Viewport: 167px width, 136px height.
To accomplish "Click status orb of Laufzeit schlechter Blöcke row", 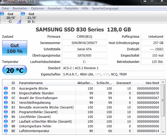I will 6,121.
